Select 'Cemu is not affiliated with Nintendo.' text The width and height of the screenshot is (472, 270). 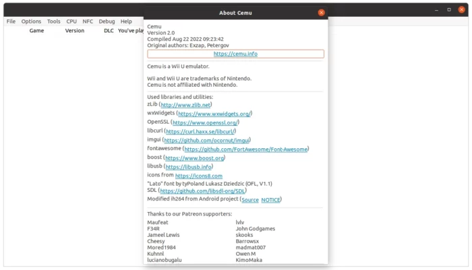pos(192,85)
